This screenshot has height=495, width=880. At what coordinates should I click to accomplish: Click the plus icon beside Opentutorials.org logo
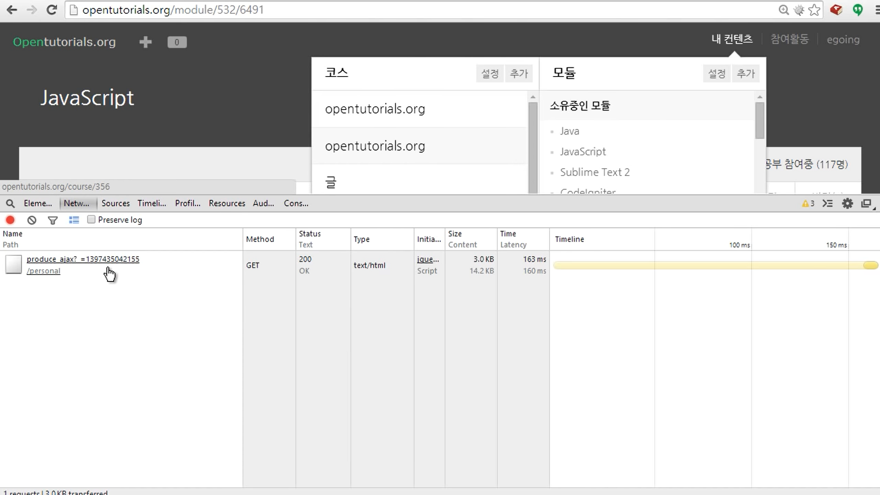[145, 42]
